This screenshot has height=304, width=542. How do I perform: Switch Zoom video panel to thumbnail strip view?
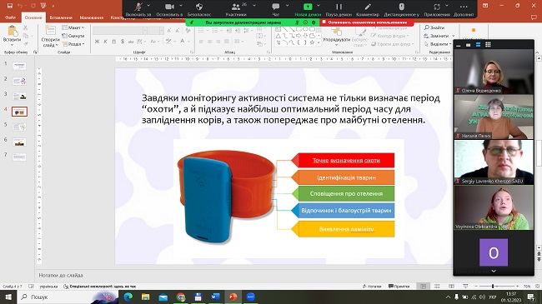(478, 45)
